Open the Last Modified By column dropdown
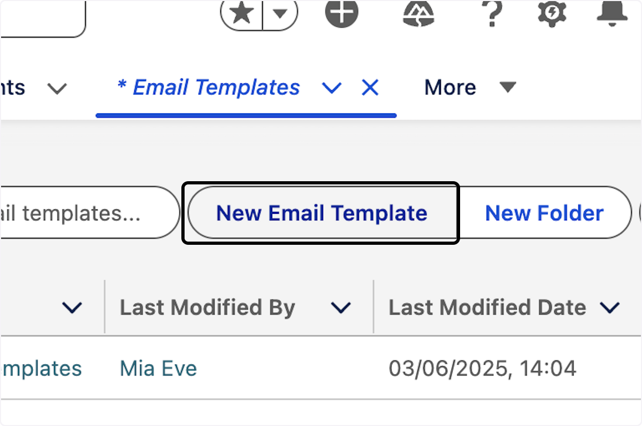This screenshot has height=426, width=642. click(340, 307)
